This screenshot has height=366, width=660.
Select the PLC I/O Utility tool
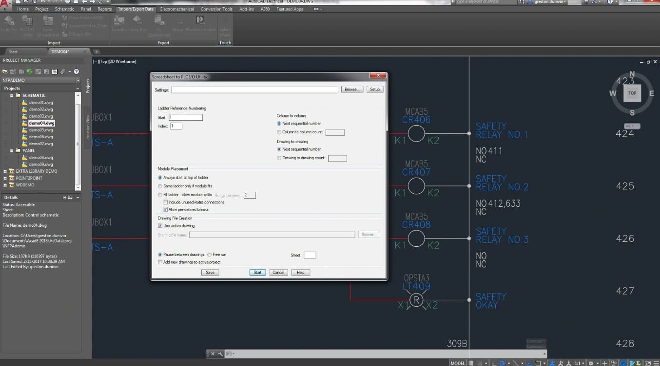(x=27, y=27)
